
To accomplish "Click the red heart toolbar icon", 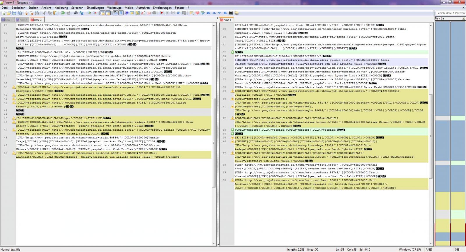I will click(197, 13).
